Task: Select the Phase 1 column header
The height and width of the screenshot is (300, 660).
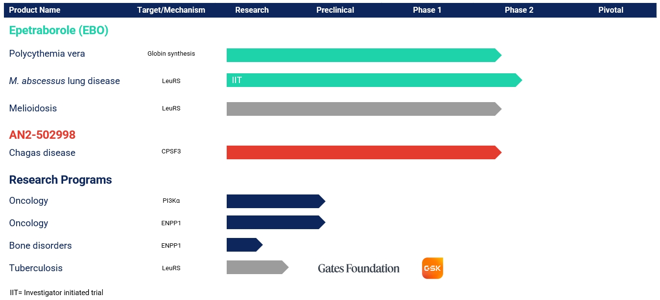Action: pos(427,10)
